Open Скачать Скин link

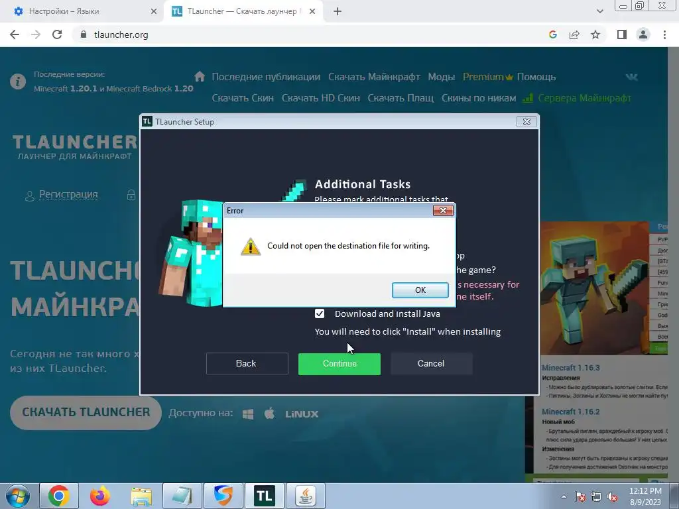point(243,98)
